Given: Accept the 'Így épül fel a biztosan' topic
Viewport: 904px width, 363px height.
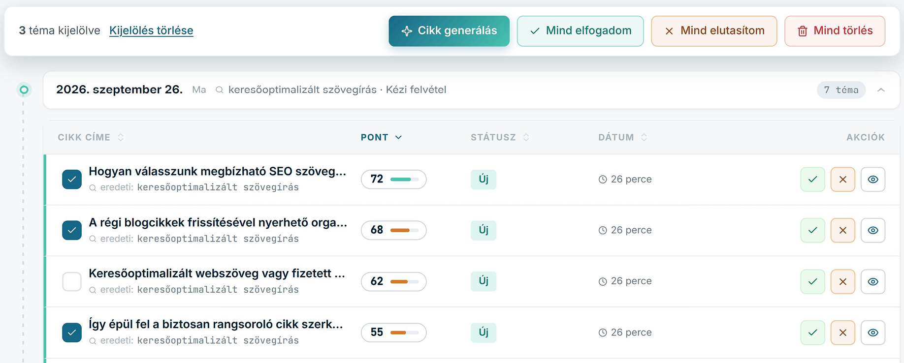Looking at the screenshot, I should coord(813,333).
